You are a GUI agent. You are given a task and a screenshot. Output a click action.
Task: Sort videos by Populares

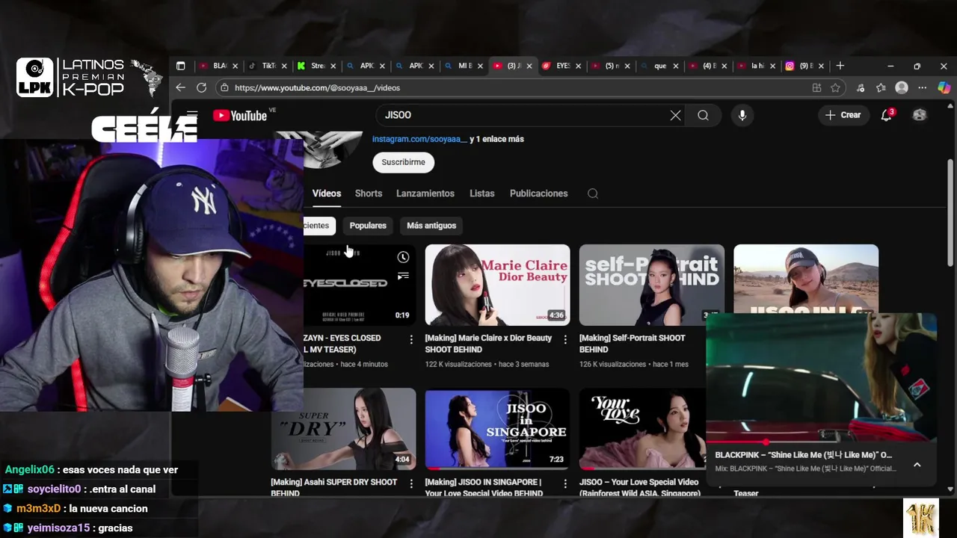368,226
